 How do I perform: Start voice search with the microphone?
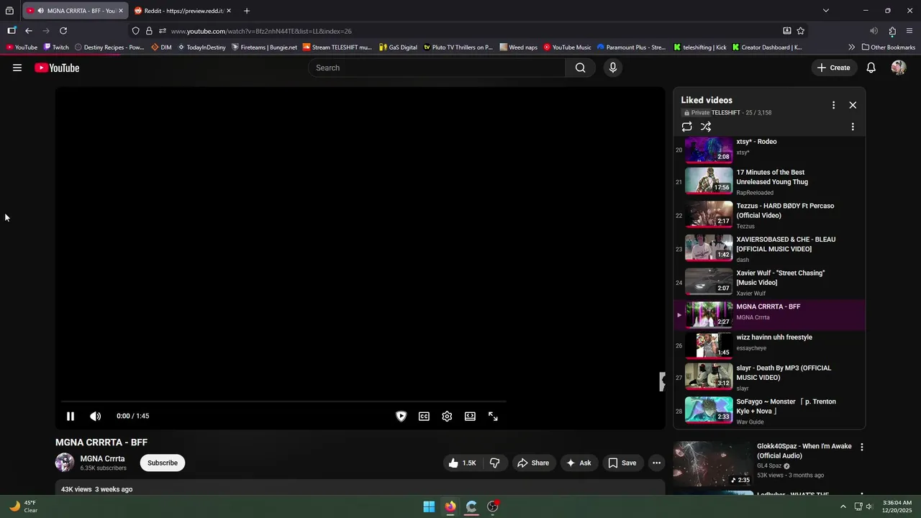coord(612,68)
